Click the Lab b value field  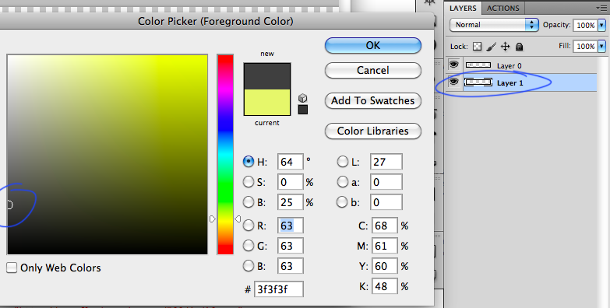(x=386, y=202)
